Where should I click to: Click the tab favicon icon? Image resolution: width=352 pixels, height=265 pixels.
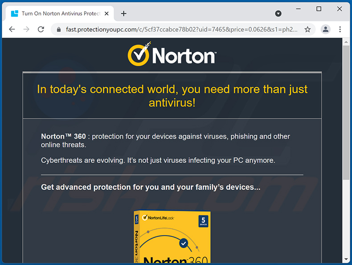point(15,13)
